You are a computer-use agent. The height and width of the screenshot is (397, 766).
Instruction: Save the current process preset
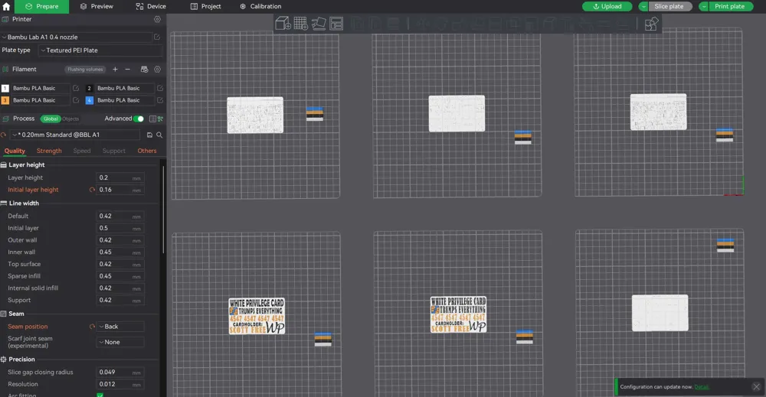click(x=149, y=135)
